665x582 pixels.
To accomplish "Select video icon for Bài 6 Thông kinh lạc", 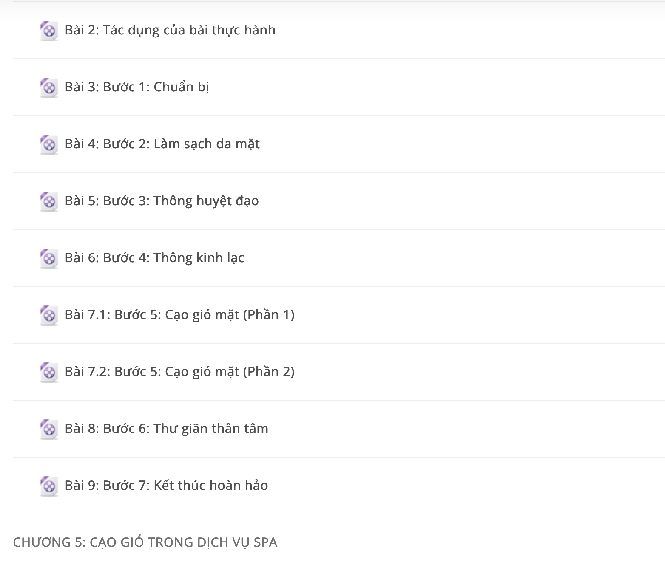I will tap(49, 259).
